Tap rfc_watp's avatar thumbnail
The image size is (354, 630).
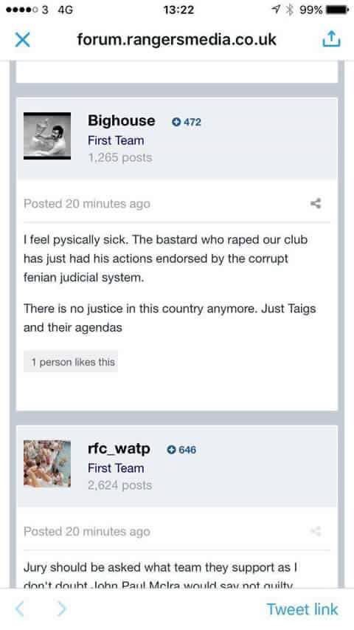[x=47, y=464]
